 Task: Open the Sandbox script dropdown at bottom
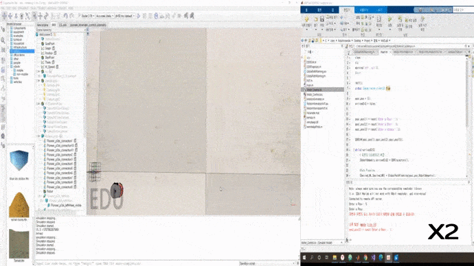click(267, 263)
